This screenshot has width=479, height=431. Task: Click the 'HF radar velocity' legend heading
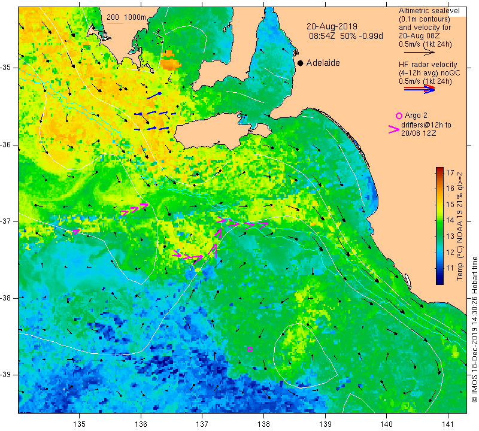click(428, 65)
